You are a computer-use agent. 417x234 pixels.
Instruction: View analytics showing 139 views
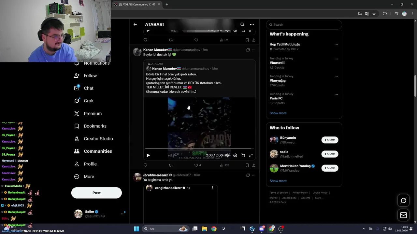(x=224, y=165)
